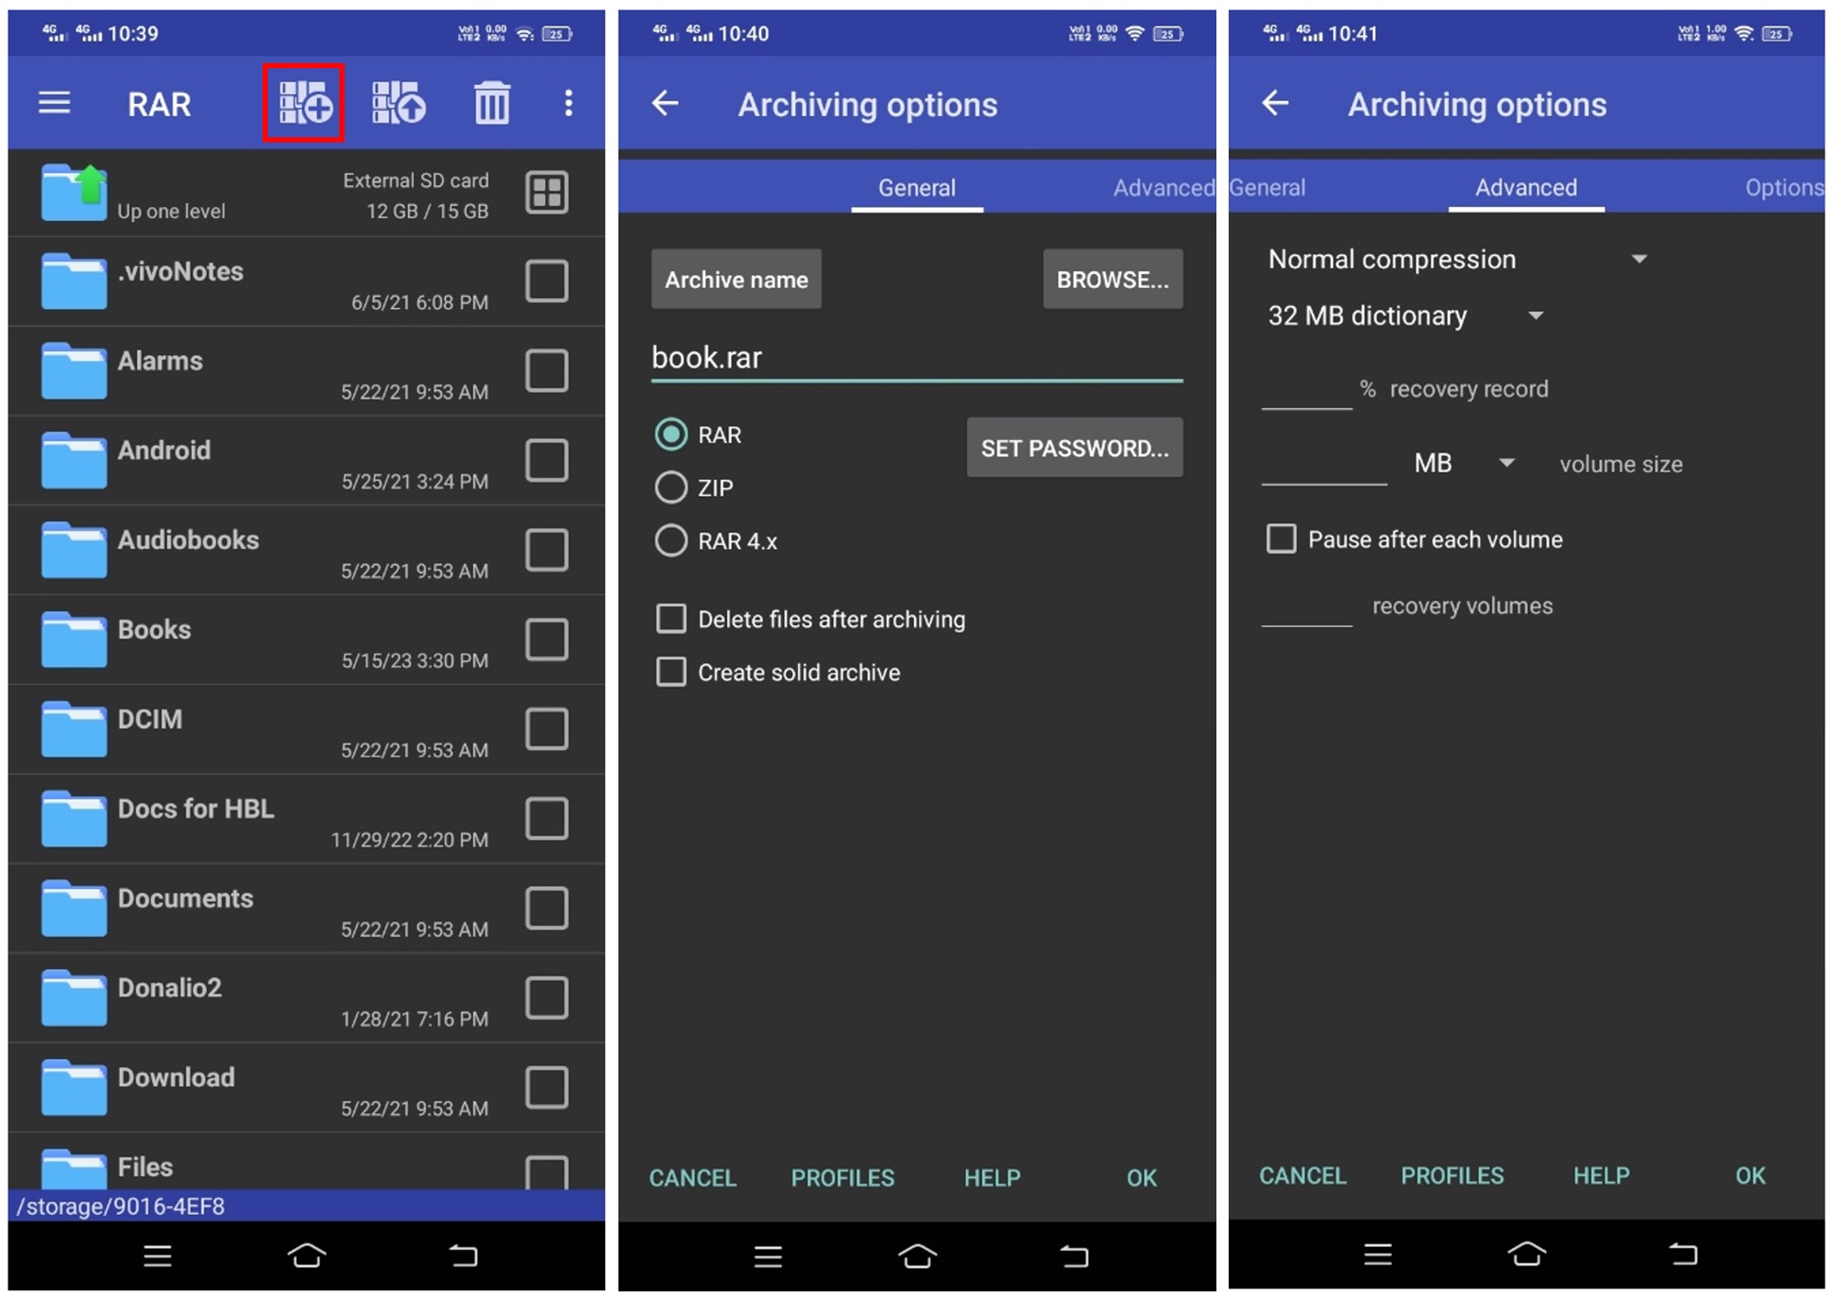Open the Donalio2 folder icon

point(74,997)
